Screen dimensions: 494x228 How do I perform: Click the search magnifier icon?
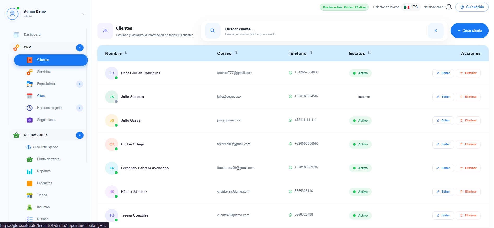[x=213, y=31]
